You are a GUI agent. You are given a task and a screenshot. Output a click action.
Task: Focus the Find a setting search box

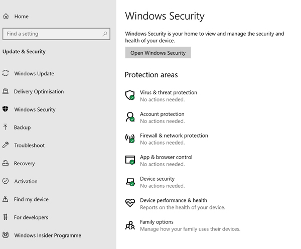pyautogui.click(x=56, y=34)
